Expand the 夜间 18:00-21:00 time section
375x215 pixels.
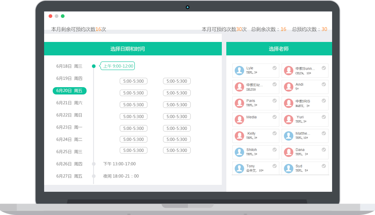click(x=121, y=176)
